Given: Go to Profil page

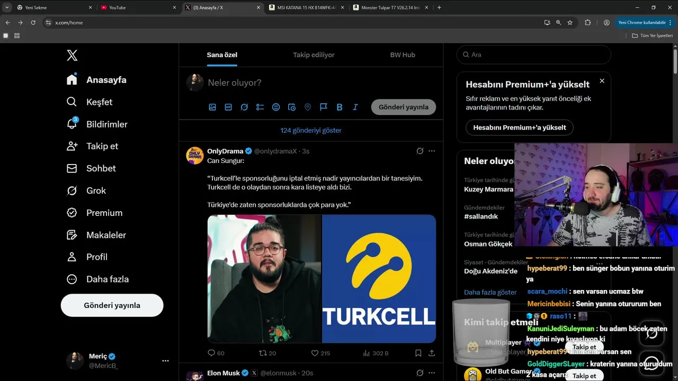Looking at the screenshot, I should (87, 257).
